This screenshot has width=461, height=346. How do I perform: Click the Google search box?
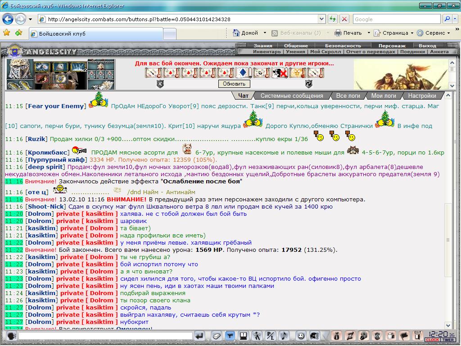397,19
